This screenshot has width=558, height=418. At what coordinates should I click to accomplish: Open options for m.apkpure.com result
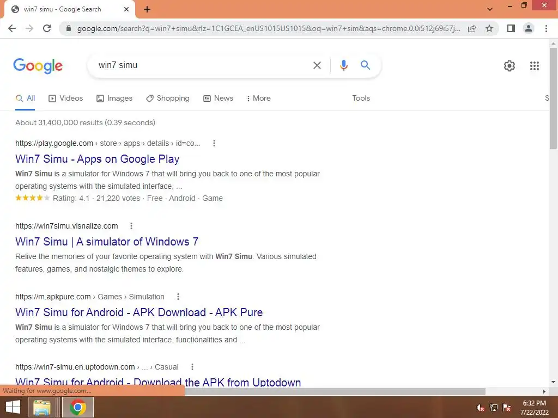point(178,297)
